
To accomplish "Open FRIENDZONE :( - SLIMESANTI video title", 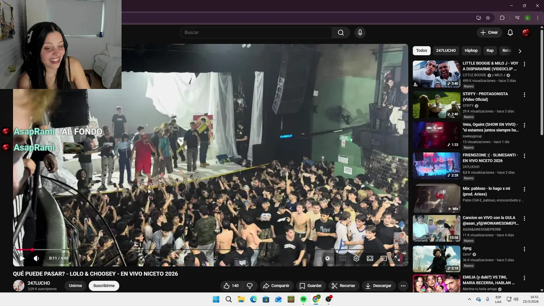I will (x=490, y=158).
